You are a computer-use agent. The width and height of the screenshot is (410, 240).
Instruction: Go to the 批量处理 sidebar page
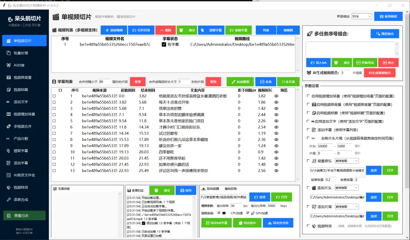(x=24, y=53)
